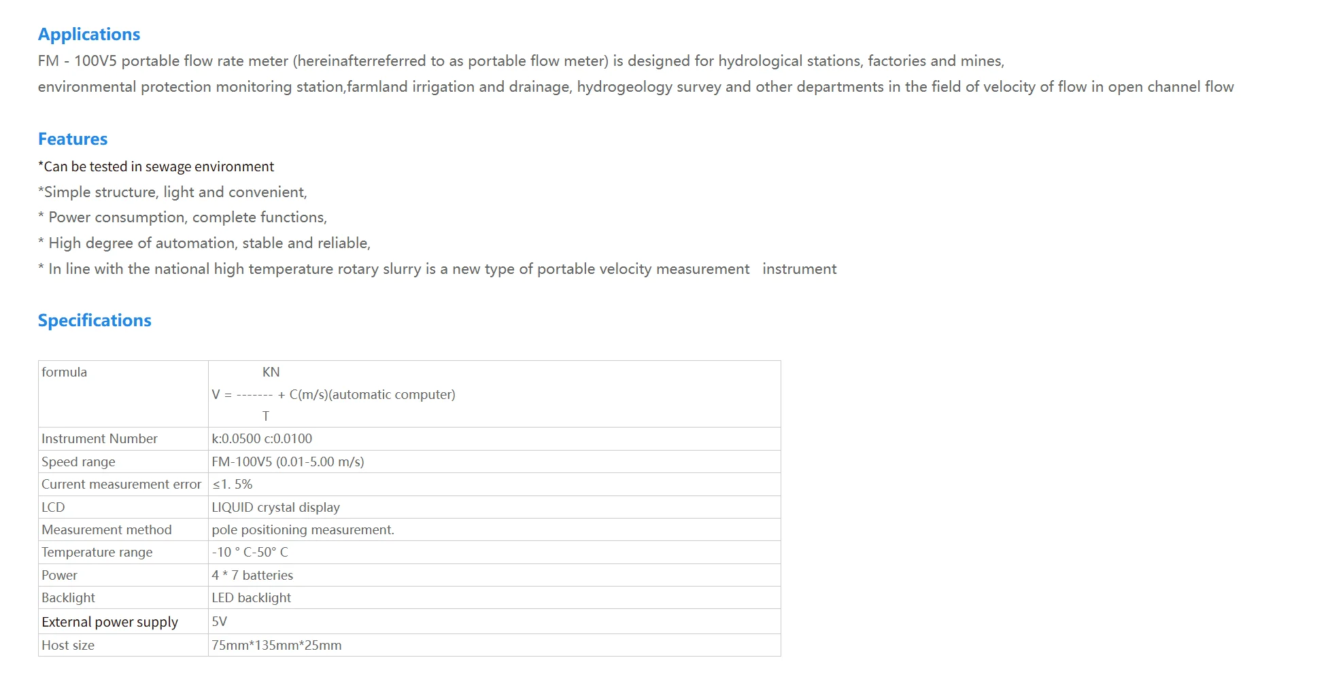Click the 'Simple structure, light and convenient' feature

point(173,192)
